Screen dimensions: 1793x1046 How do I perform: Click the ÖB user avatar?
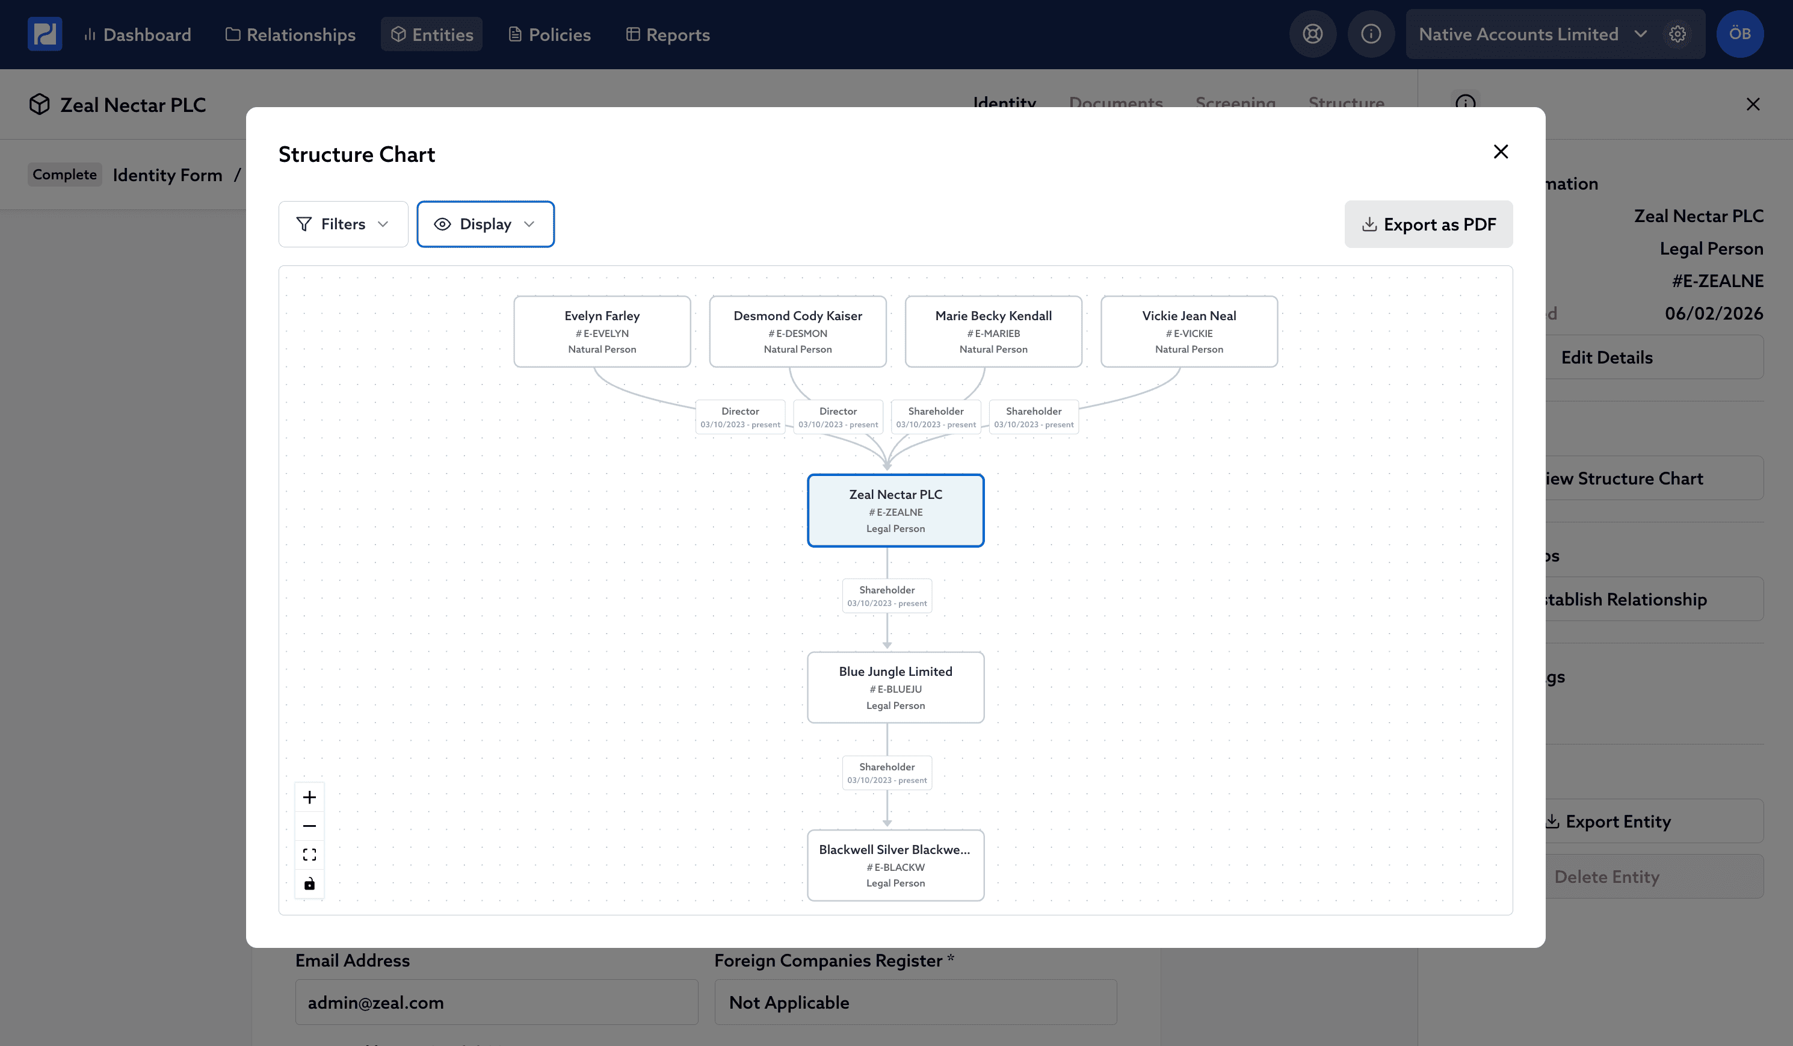pyautogui.click(x=1739, y=34)
